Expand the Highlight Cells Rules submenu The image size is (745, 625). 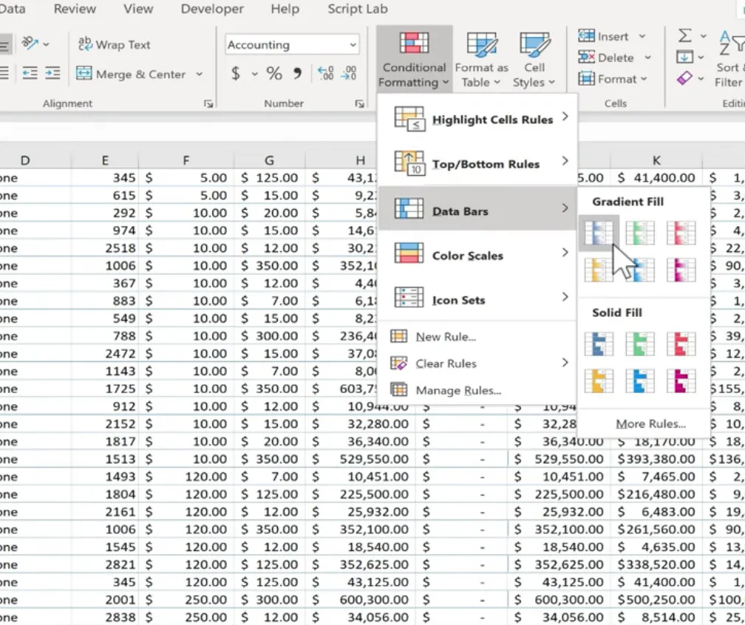point(493,120)
